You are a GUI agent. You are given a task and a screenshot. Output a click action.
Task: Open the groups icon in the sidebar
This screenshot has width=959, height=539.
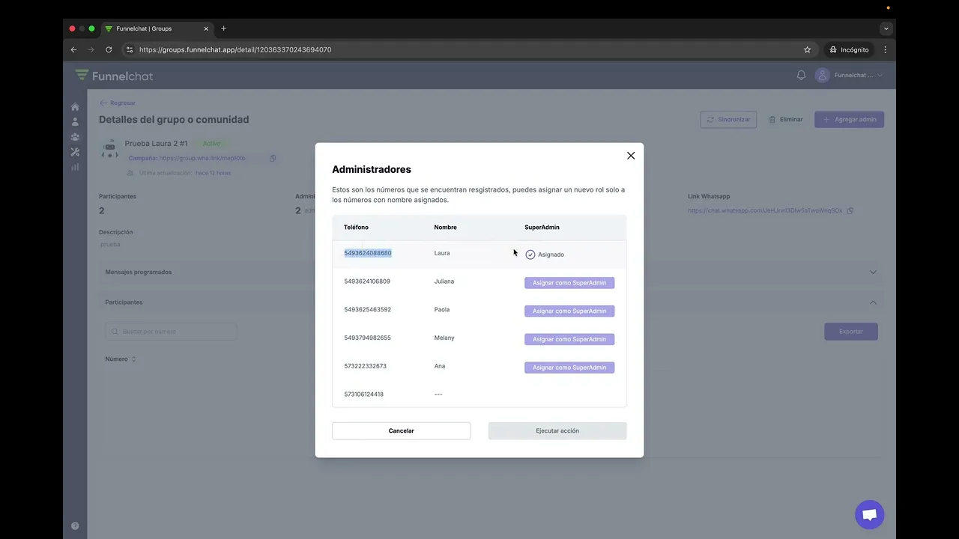point(75,137)
